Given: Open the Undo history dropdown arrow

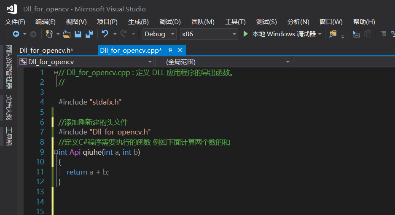Looking at the screenshot, I should 115,34.
